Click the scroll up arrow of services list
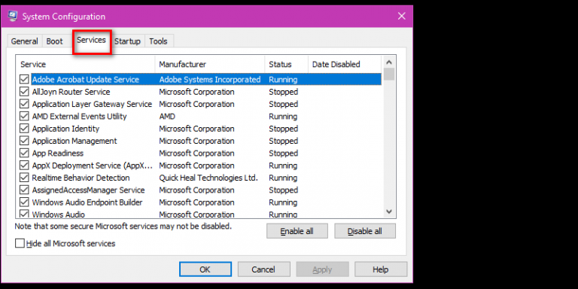578x289 pixels. point(389,62)
